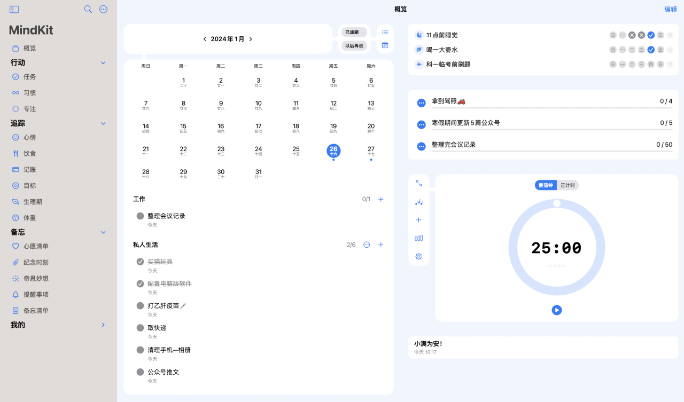
Task: Open timer statistics bar chart icon
Action: pyautogui.click(x=418, y=238)
